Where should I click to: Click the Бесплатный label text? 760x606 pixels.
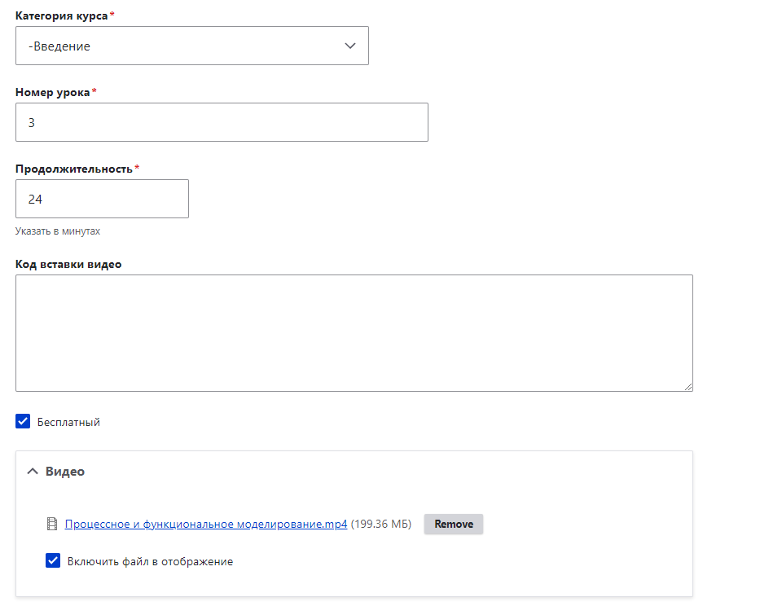pos(68,422)
